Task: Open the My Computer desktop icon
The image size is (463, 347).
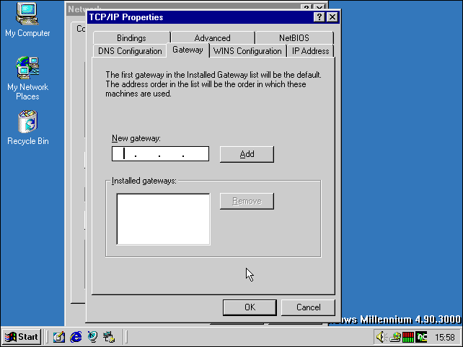Action: 27,20
